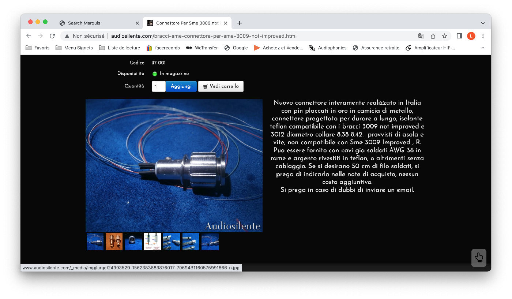The height and width of the screenshot is (299, 512).
Task: Open the Chrome three-dot menu
Action: [483, 36]
